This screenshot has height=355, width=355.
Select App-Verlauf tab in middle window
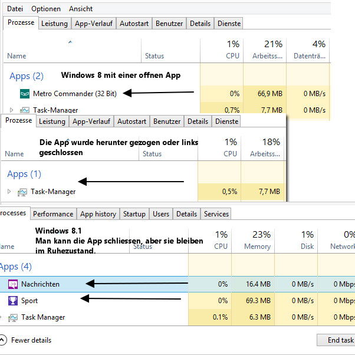tap(91, 121)
